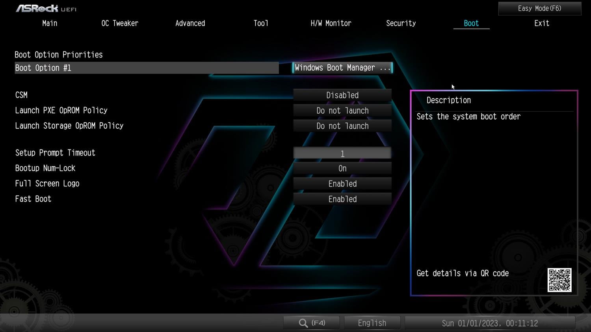The image size is (591, 332).
Task: Open the H/W Monitor tab
Action: point(331,23)
